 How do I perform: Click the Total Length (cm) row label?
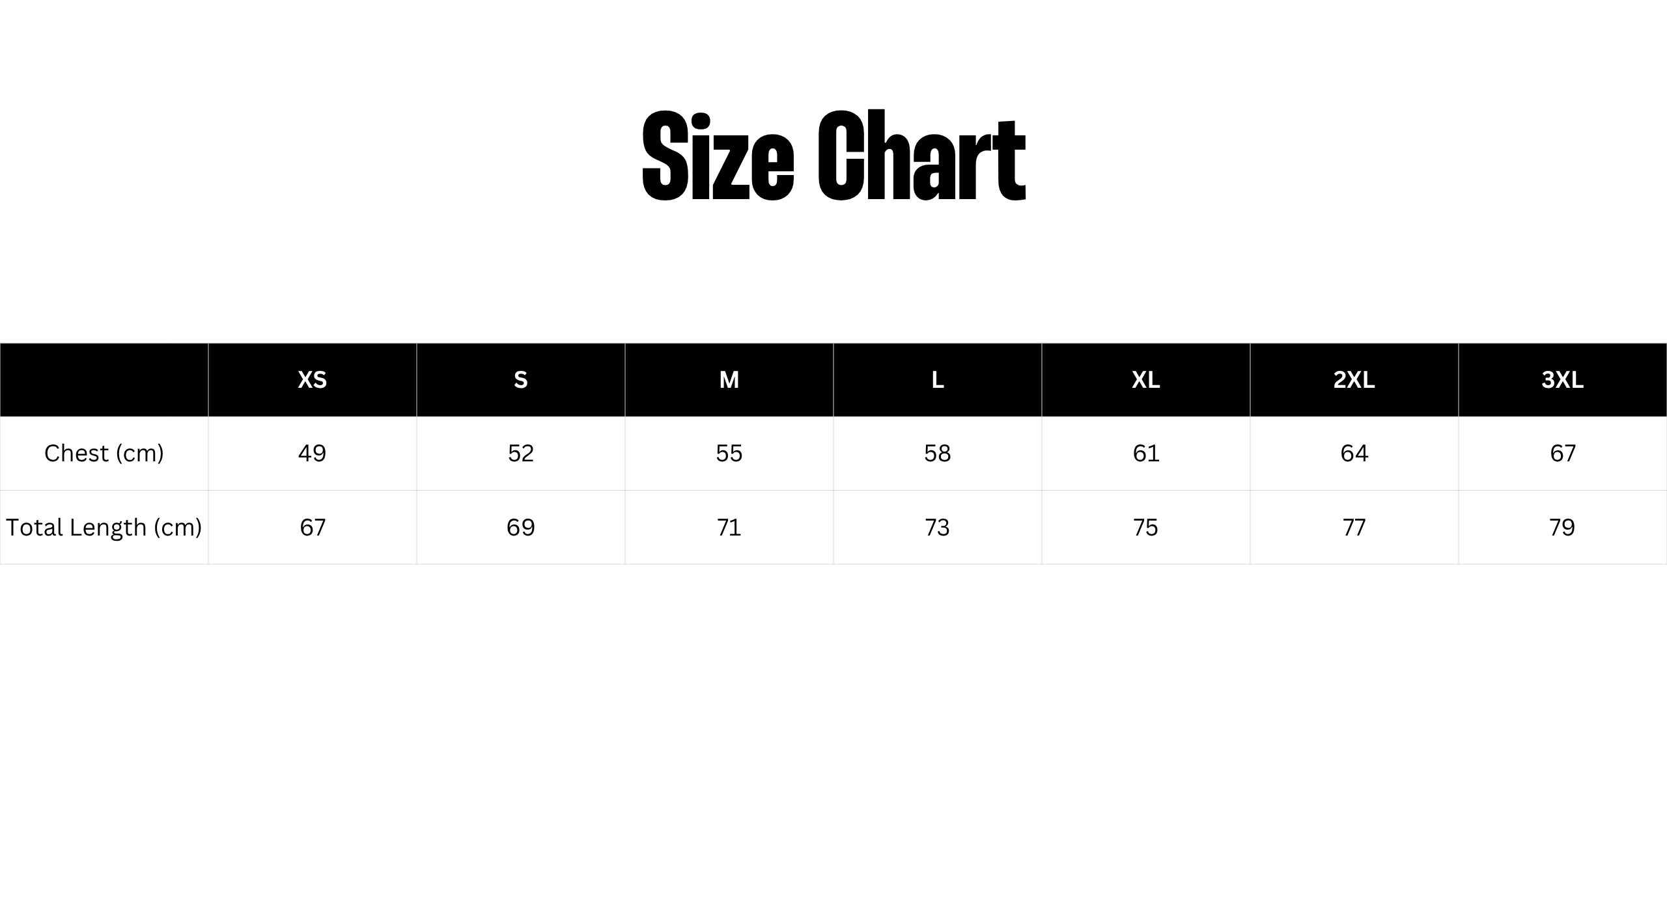(104, 527)
